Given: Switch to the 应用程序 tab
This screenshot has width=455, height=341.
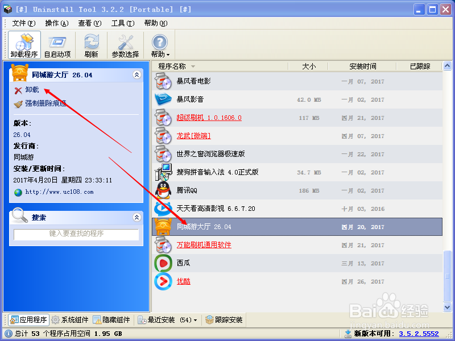Looking at the screenshot, I should pyautogui.click(x=28, y=320).
